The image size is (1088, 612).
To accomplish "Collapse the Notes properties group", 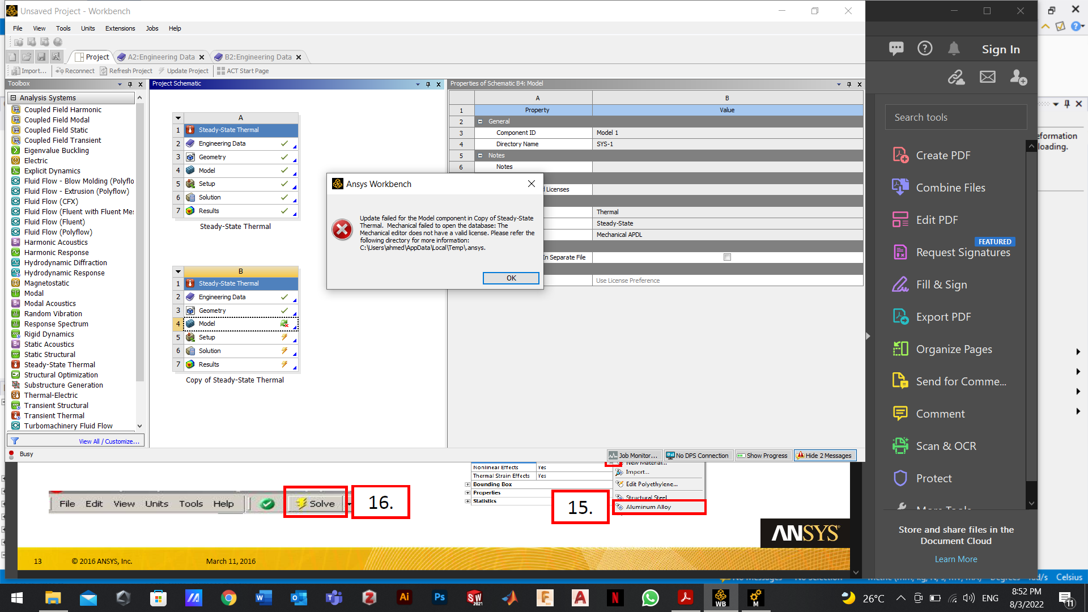I will (x=480, y=155).
